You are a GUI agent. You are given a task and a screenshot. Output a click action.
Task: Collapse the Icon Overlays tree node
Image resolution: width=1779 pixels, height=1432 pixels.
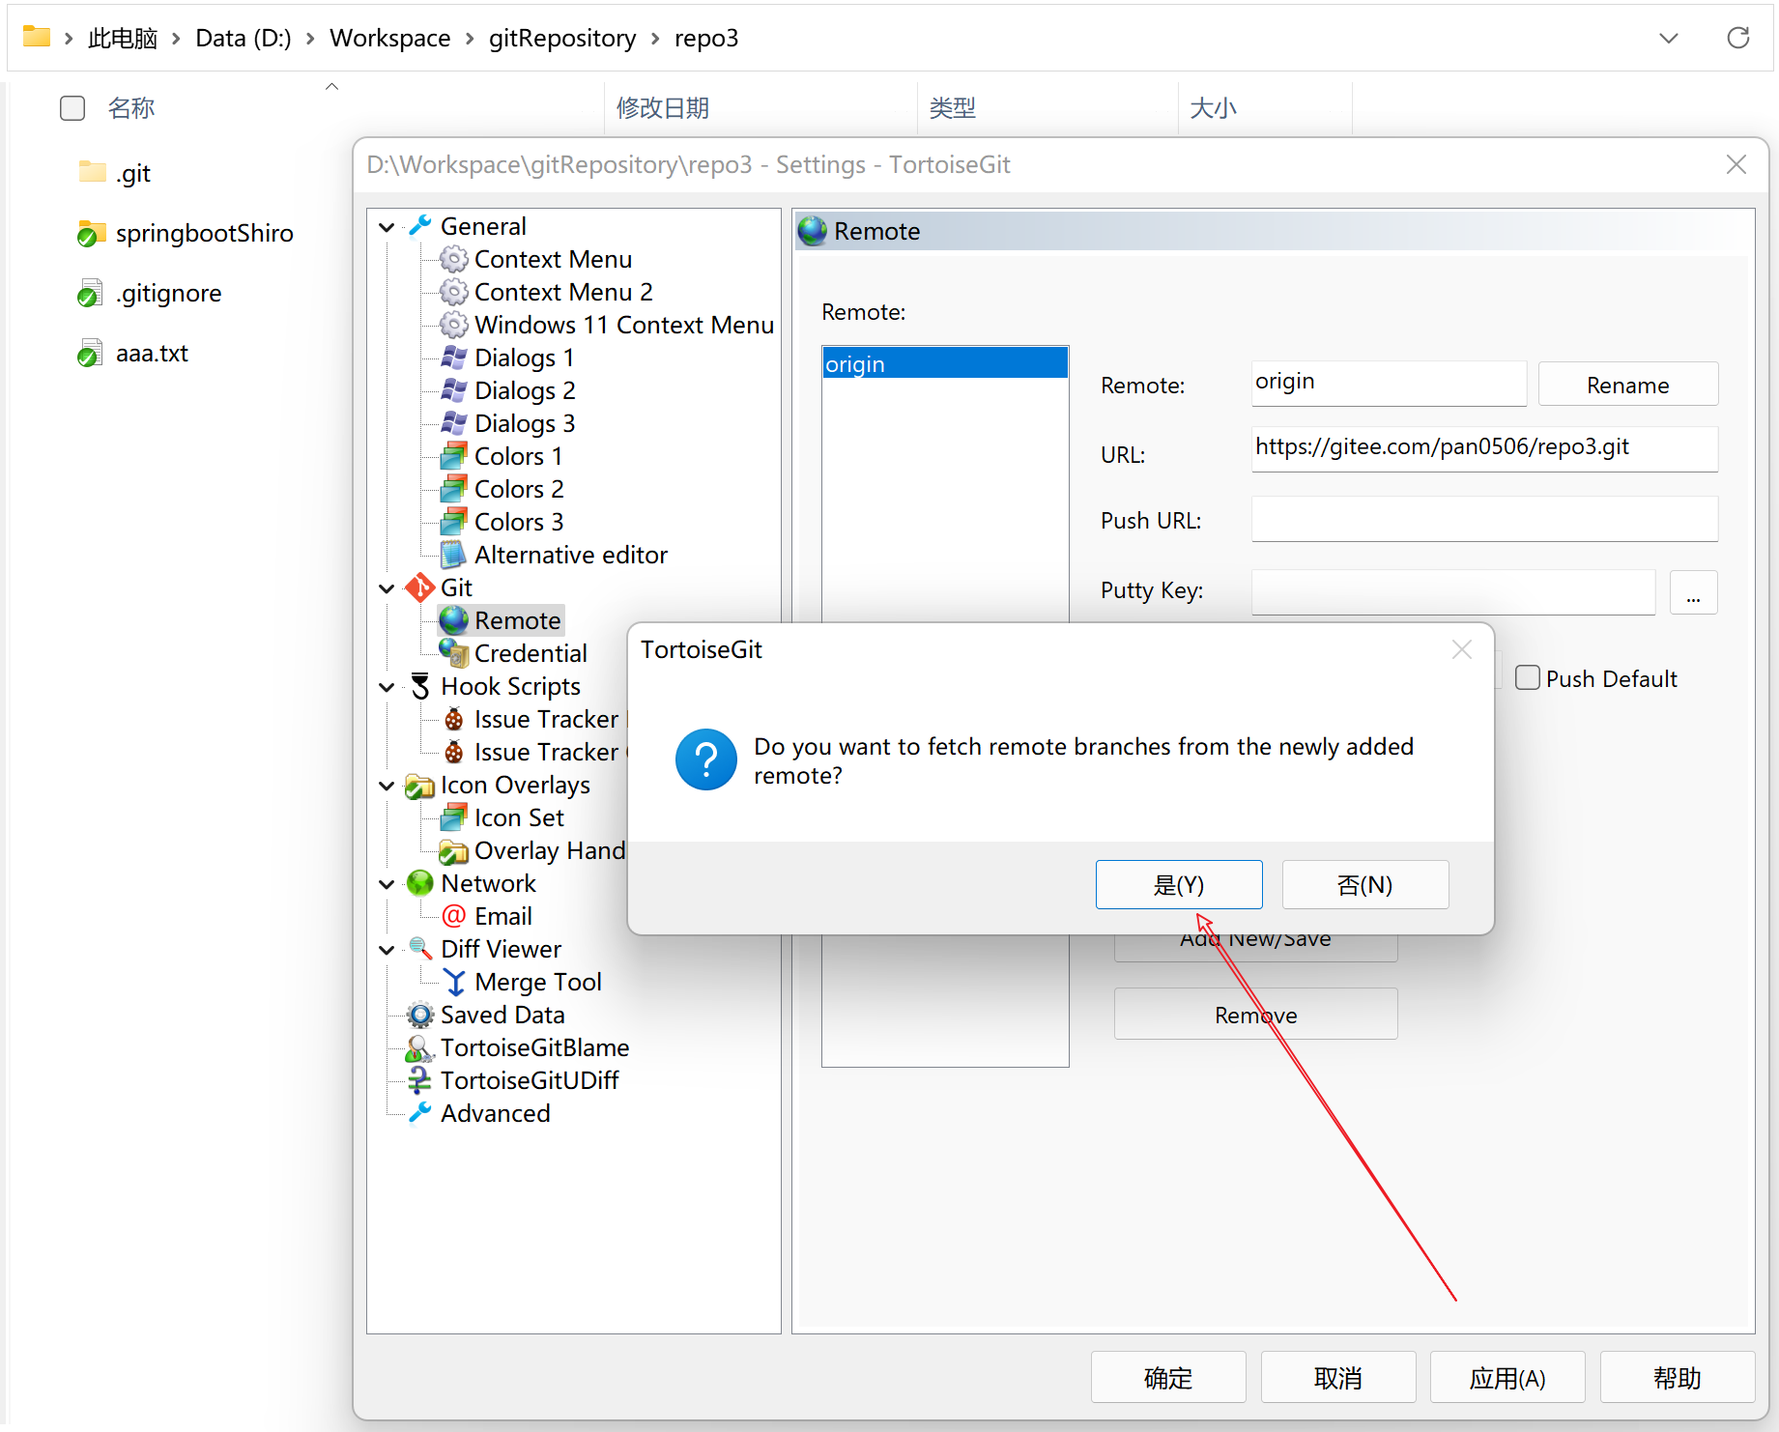387,786
